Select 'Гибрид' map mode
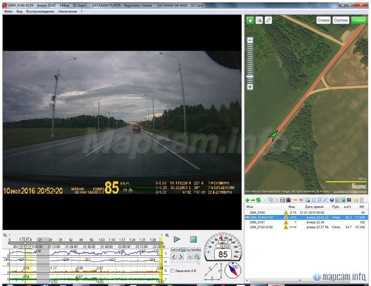Viewport: 371px width, 286px height. (x=358, y=20)
